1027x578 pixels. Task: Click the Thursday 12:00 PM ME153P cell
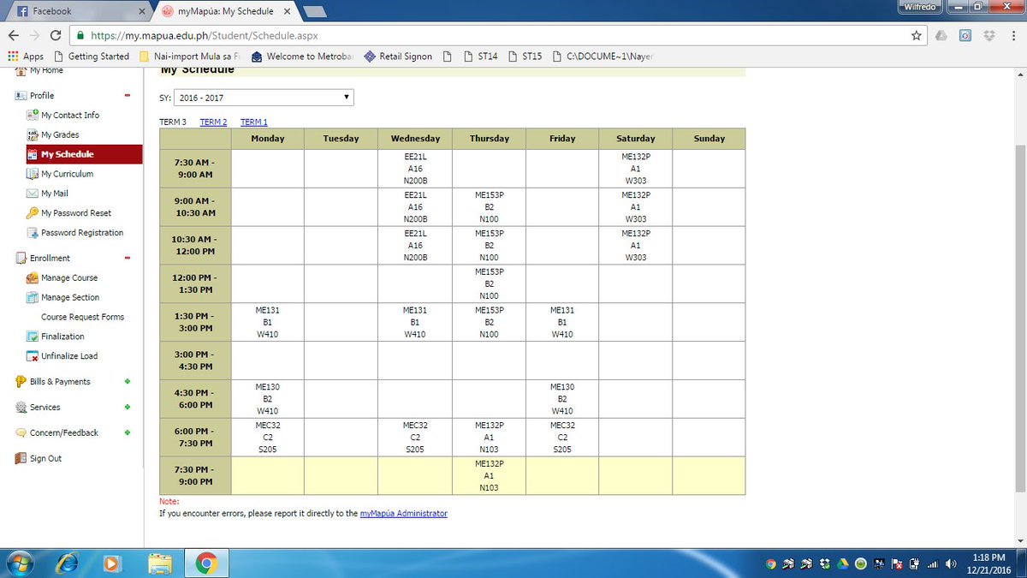tap(489, 283)
